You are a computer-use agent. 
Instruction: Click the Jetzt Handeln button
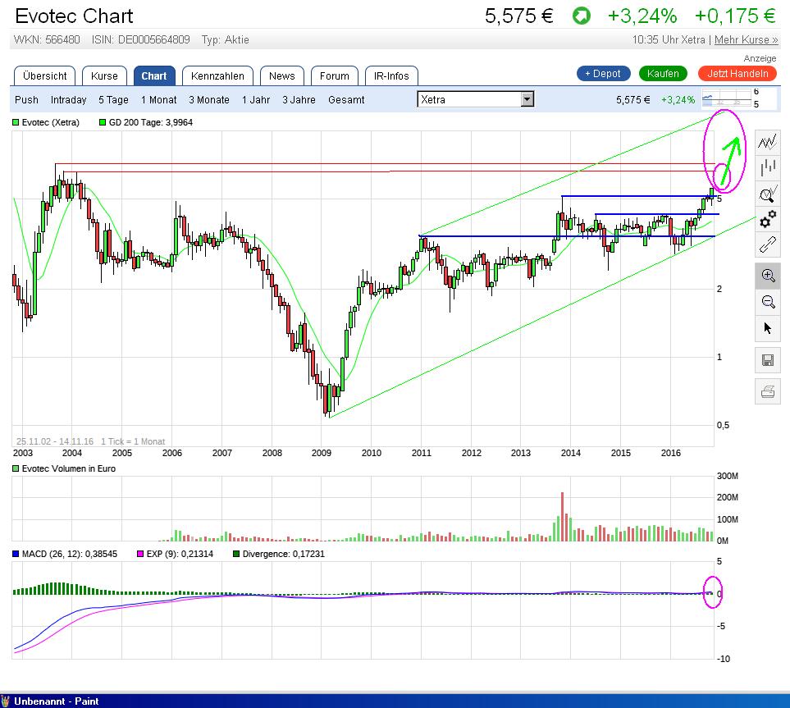(737, 74)
